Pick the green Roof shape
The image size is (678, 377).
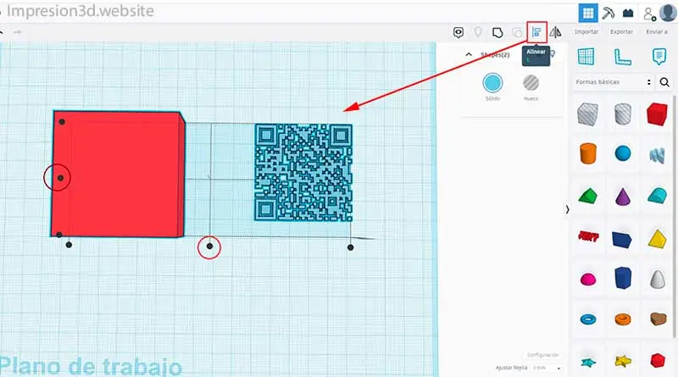587,196
